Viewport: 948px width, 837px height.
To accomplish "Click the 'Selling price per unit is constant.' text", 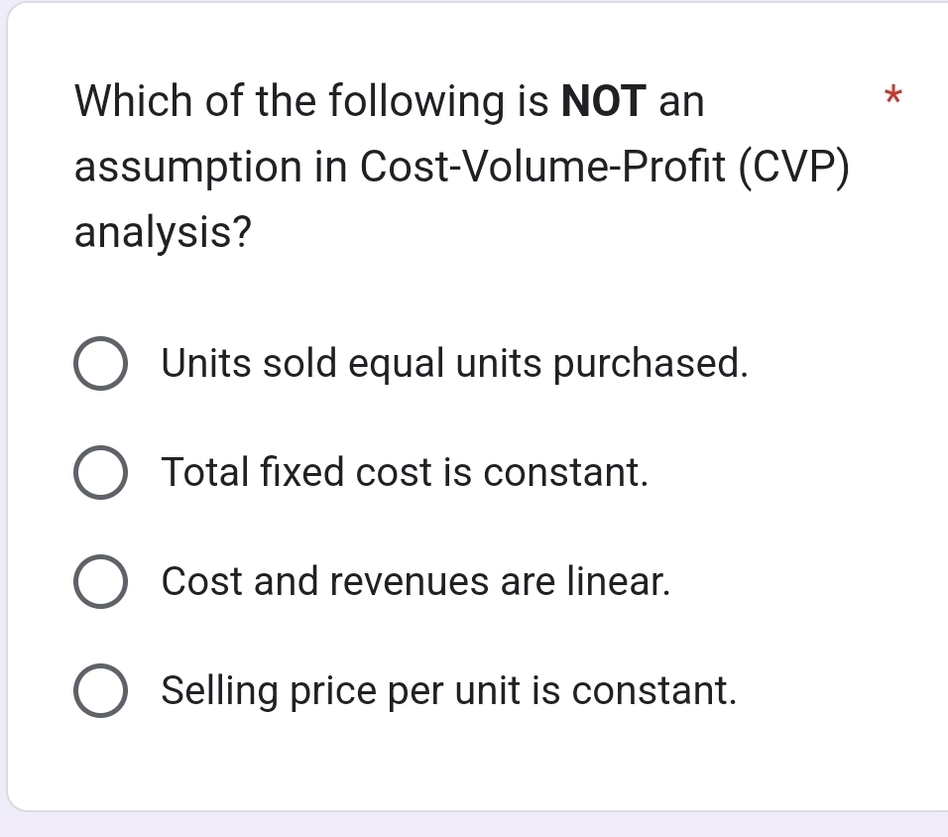I will click(449, 690).
